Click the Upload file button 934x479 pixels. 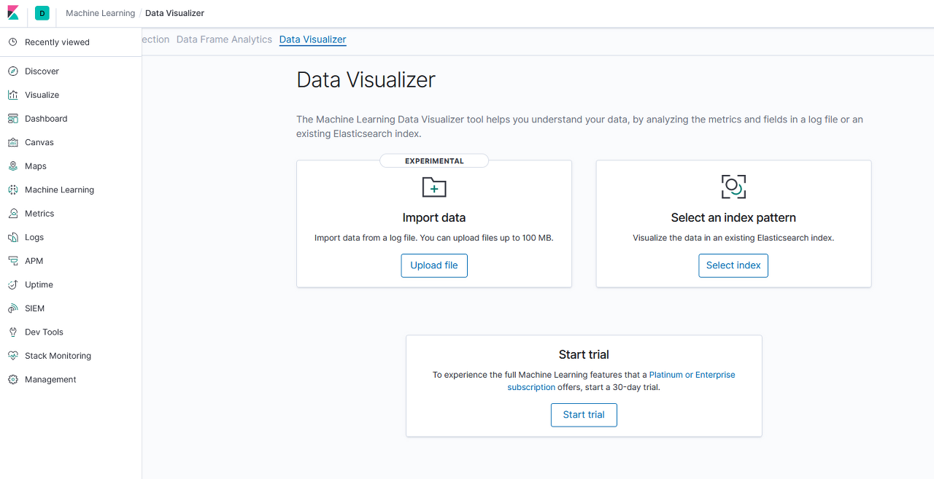click(434, 265)
